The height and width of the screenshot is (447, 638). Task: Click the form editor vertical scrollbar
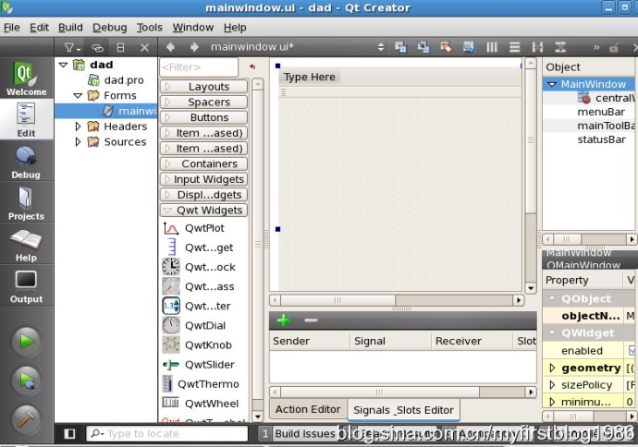(531, 140)
